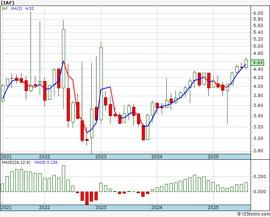Click the 2021 label under MACD panel
This screenshot has height=217, width=270.
(x=6, y=207)
